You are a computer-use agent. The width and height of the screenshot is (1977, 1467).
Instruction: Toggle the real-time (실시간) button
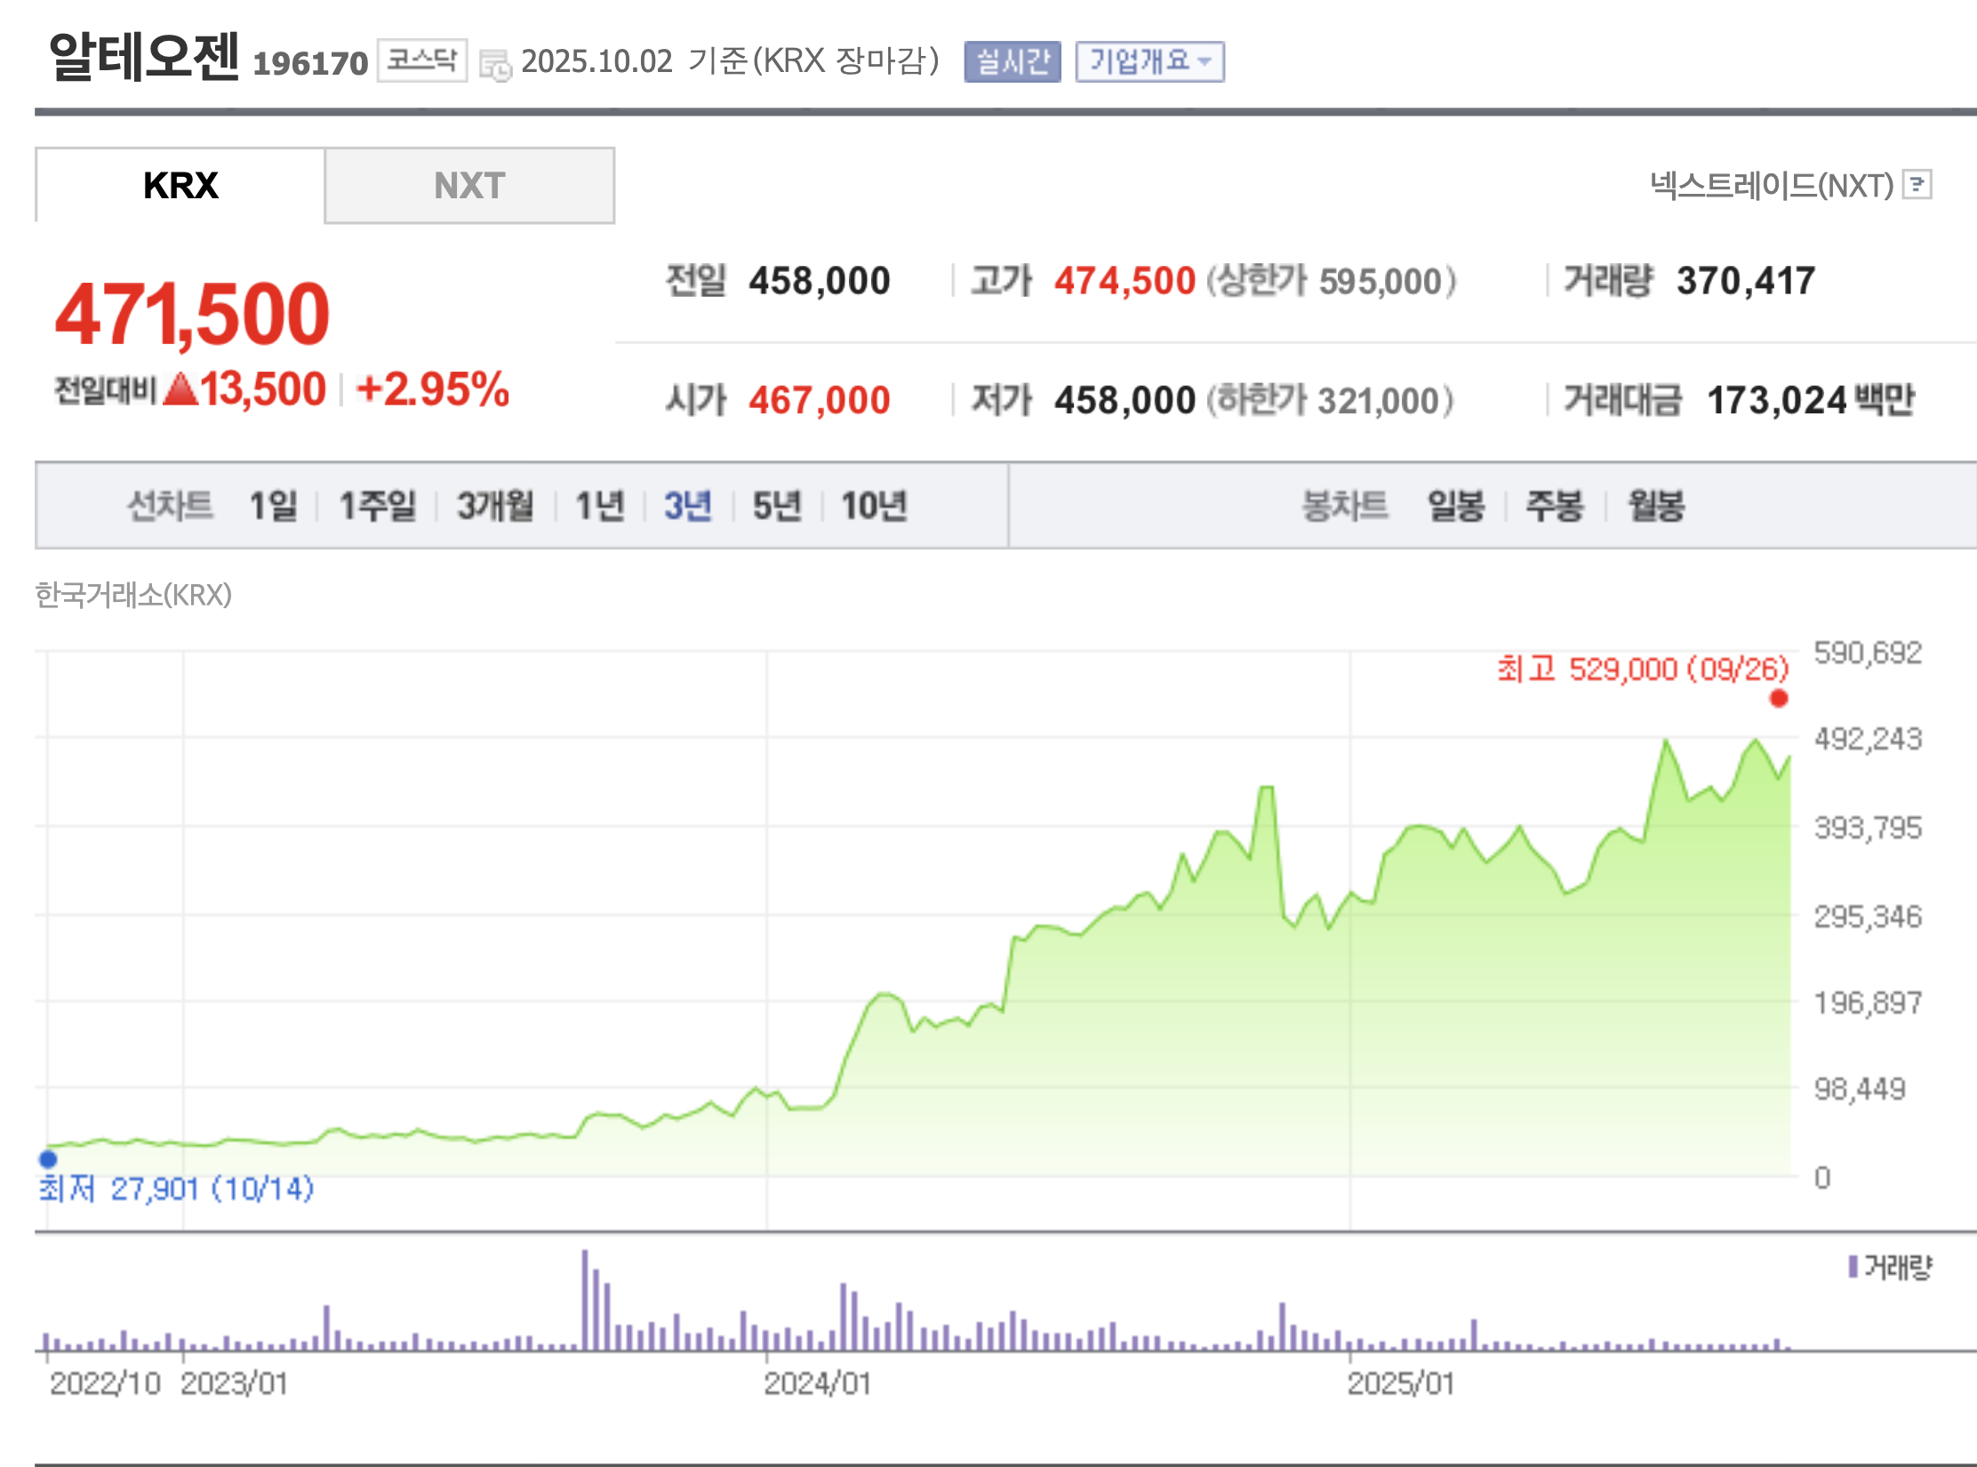[x=1012, y=62]
